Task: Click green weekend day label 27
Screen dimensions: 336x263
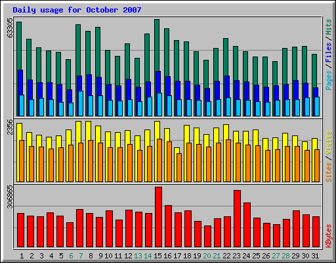Action: [276, 256]
